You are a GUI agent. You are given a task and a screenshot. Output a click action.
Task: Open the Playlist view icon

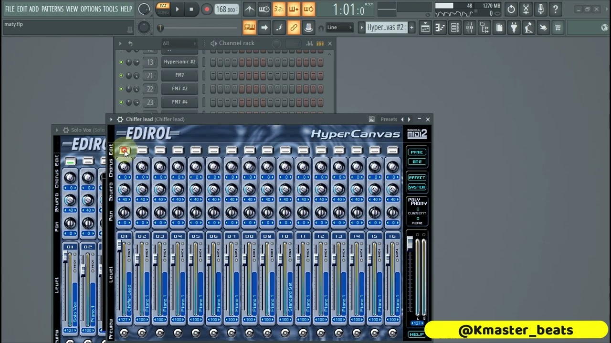pos(425,28)
